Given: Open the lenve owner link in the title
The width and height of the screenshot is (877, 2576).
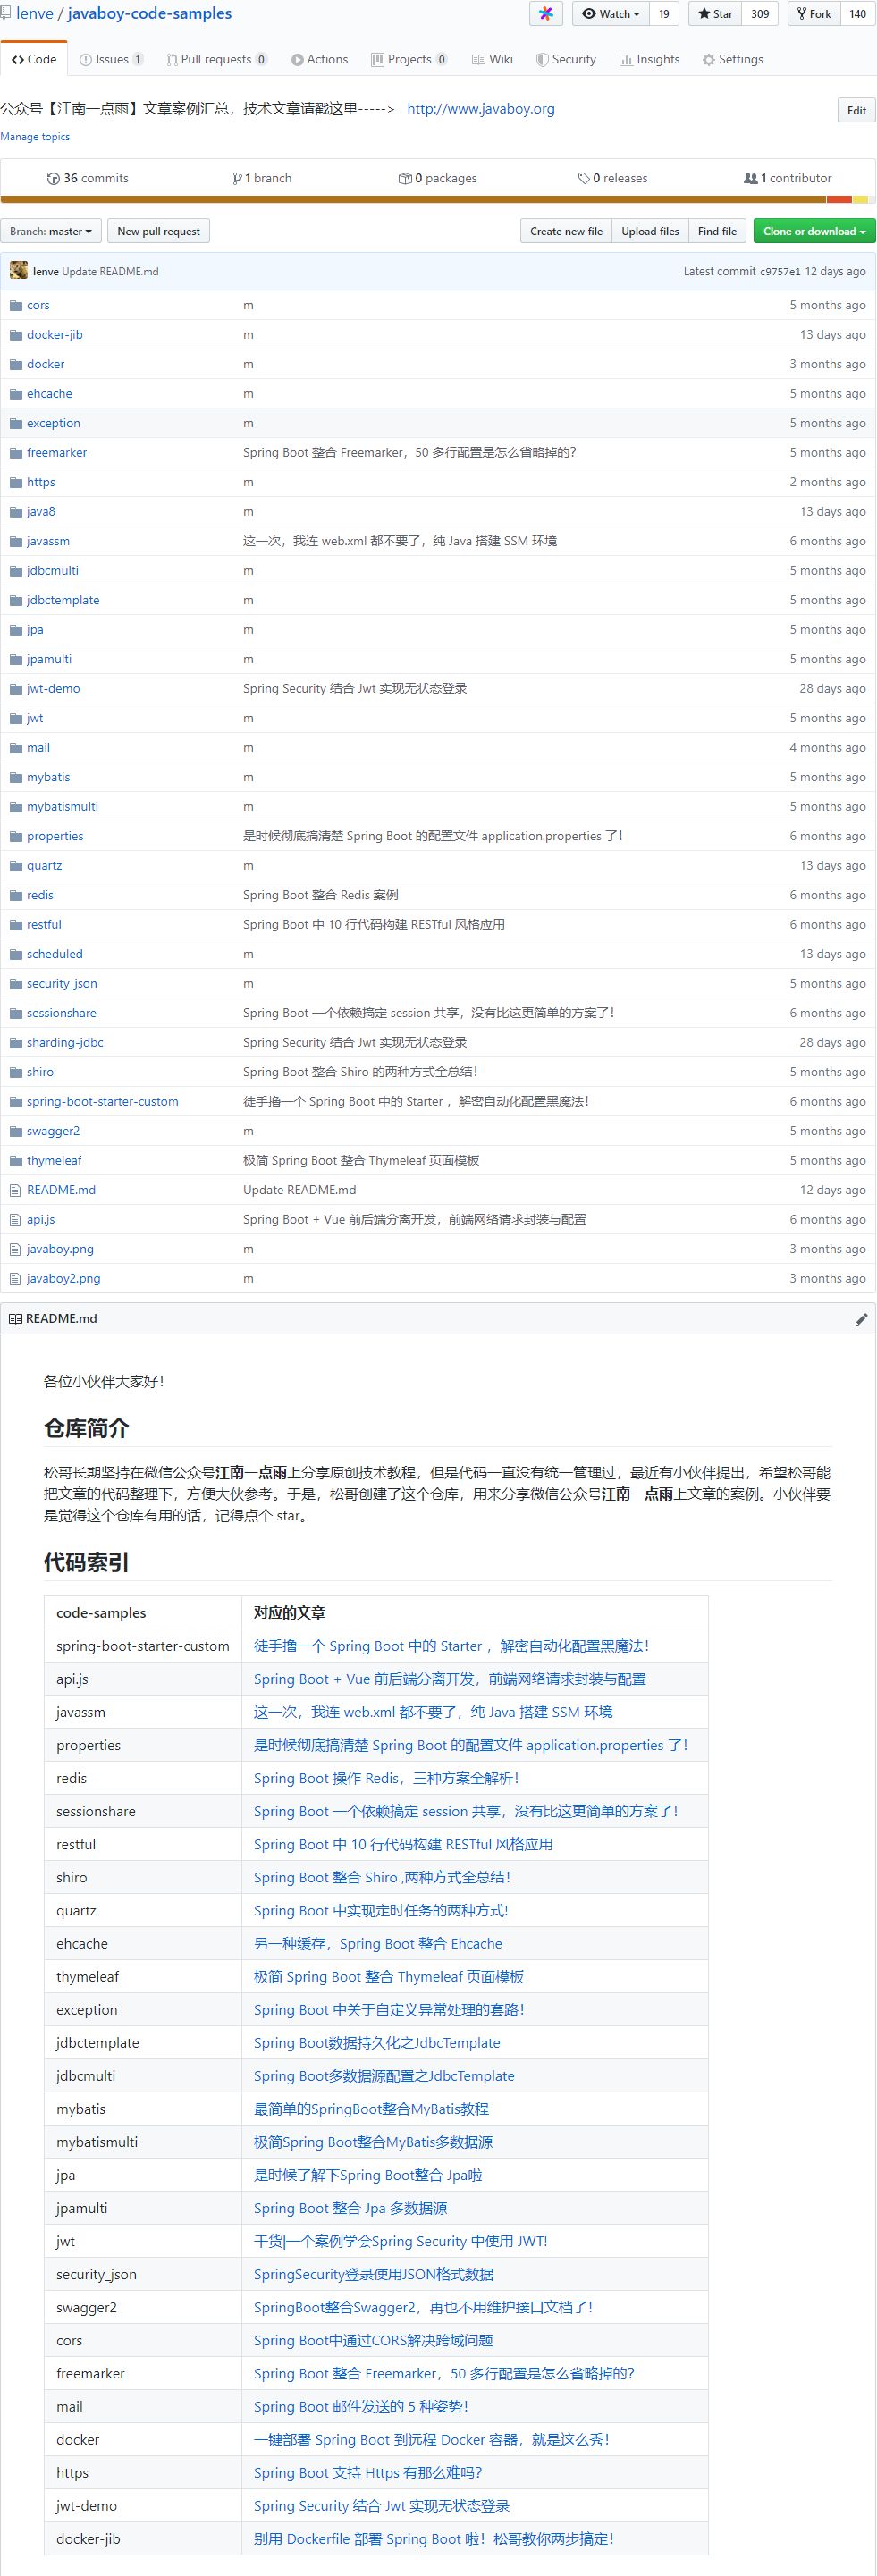Looking at the screenshot, I should click(x=35, y=14).
